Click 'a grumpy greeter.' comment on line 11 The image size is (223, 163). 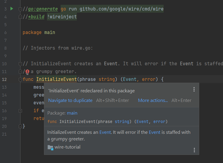[x=54, y=72]
